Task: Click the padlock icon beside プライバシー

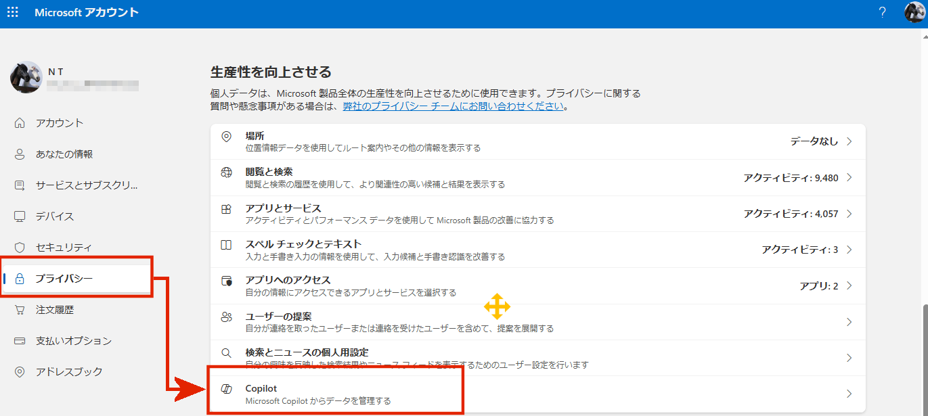Action: 20,279
